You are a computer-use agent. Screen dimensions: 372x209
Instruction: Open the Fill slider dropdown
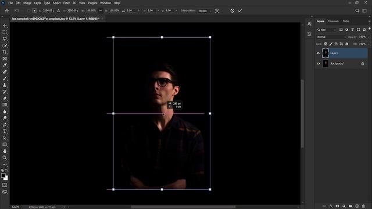click(369, 44)
